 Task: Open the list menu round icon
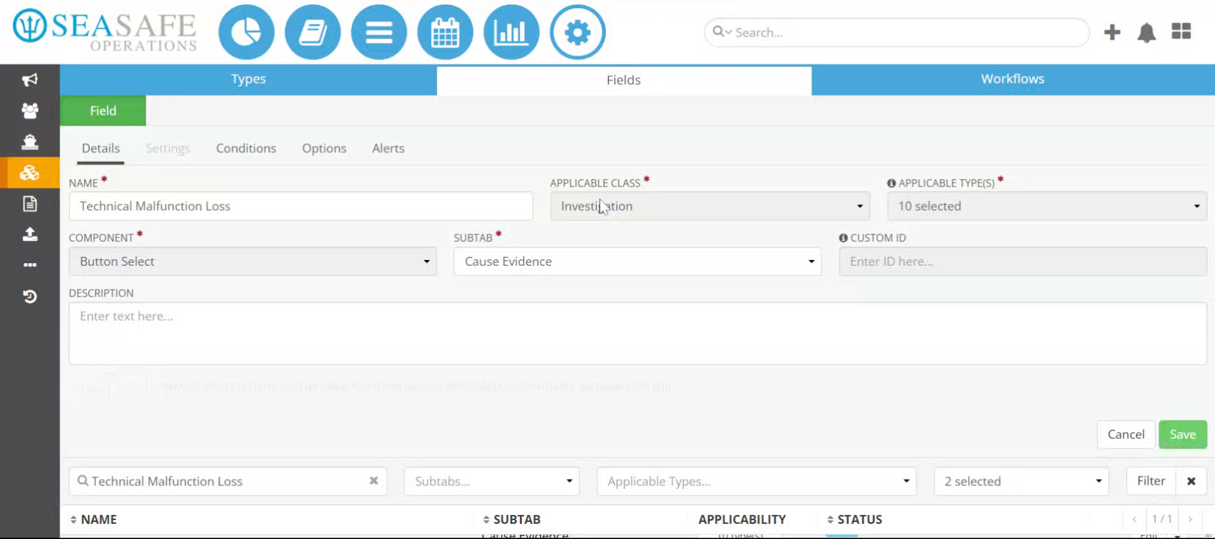click(379, 32)
